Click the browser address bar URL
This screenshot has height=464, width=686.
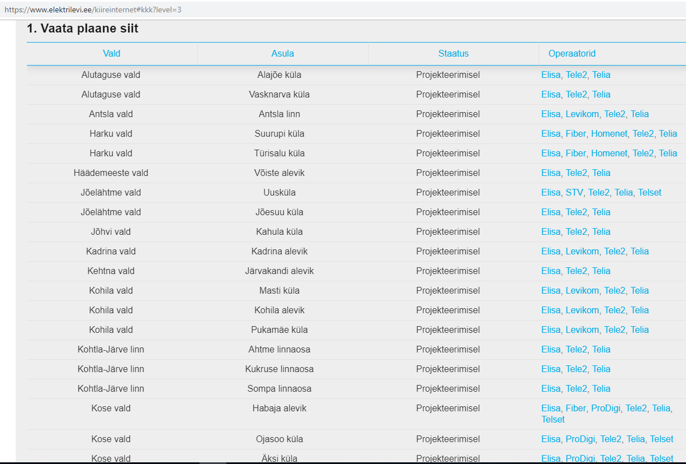(92, 10)
